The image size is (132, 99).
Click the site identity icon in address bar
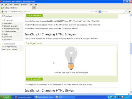[x=6, y=12]
